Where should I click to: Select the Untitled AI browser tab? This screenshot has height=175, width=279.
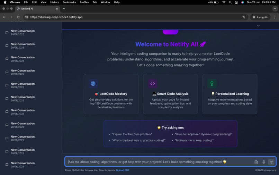point(37,9)
